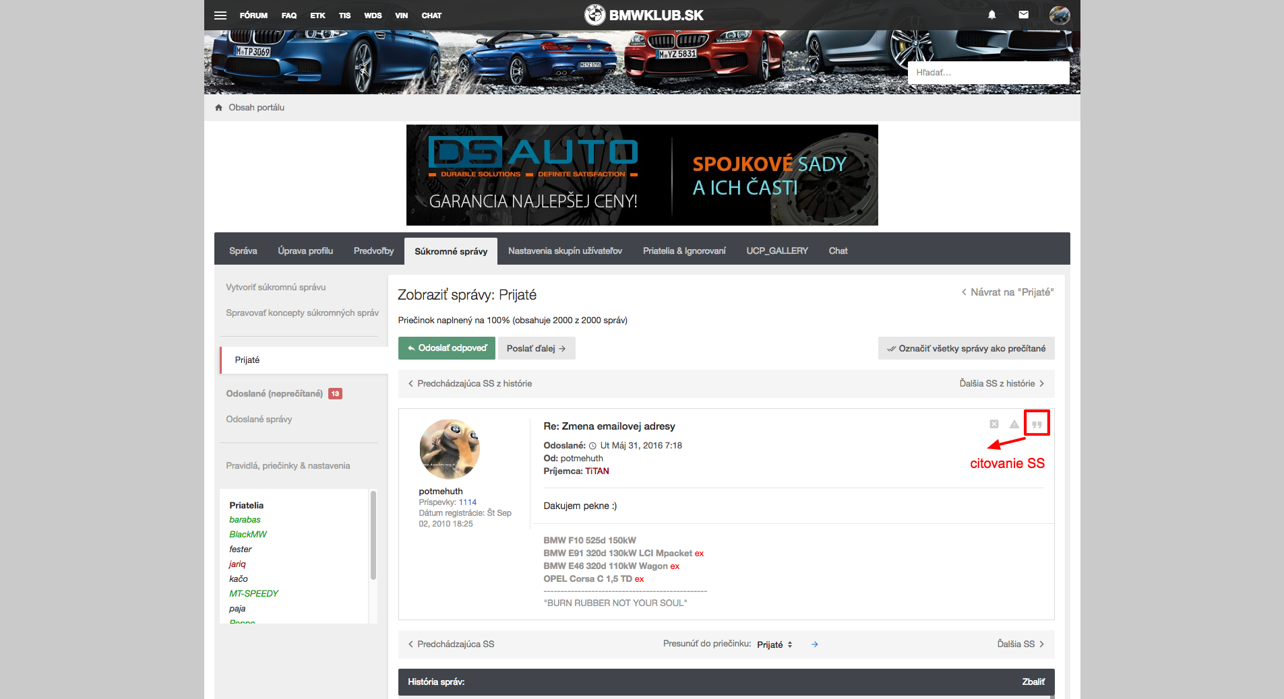
Task: Click the report message warning icon
Action: (x=1014, y=424)
